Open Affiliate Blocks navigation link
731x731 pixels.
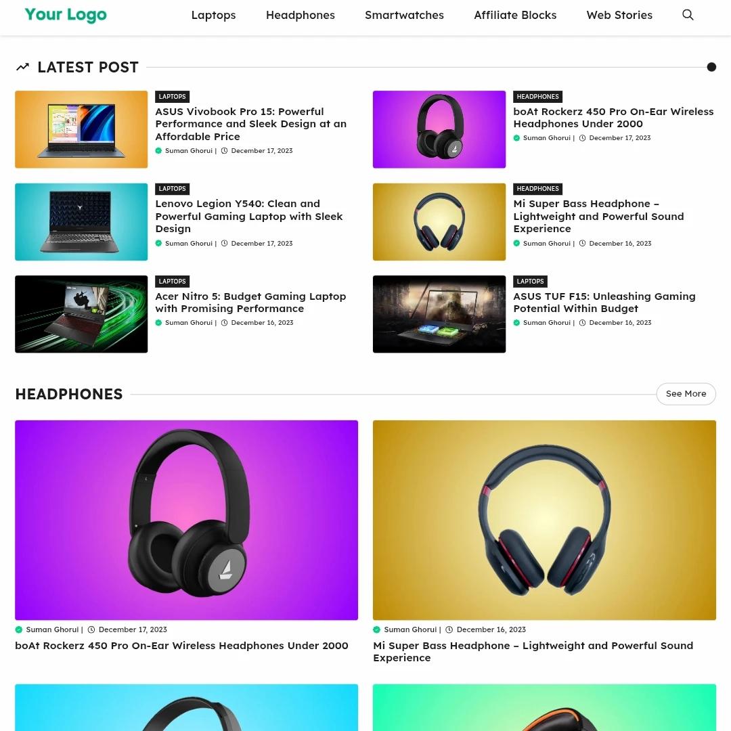pyautogui.click(x=515, y=15)
